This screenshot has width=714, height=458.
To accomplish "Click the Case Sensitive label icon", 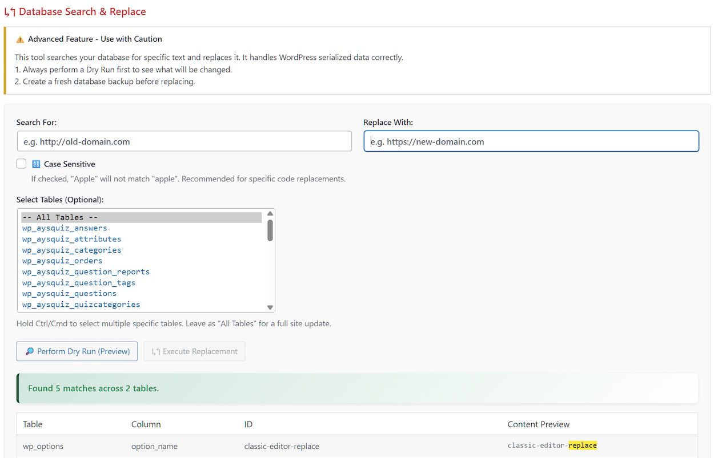I will point(37,164).
